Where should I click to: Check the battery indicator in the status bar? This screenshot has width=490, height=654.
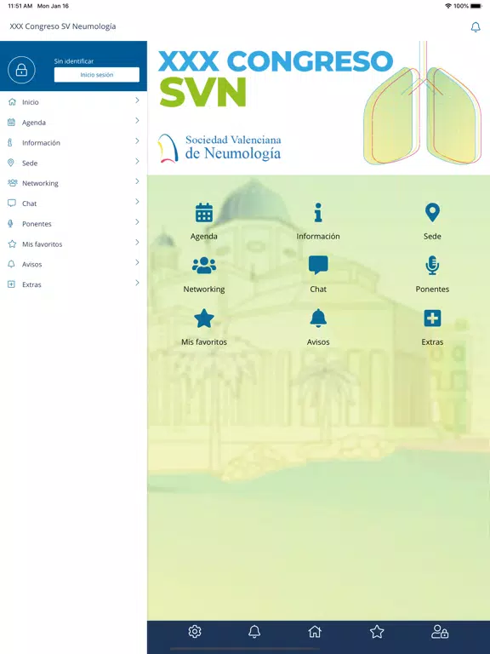click(476, 6)
